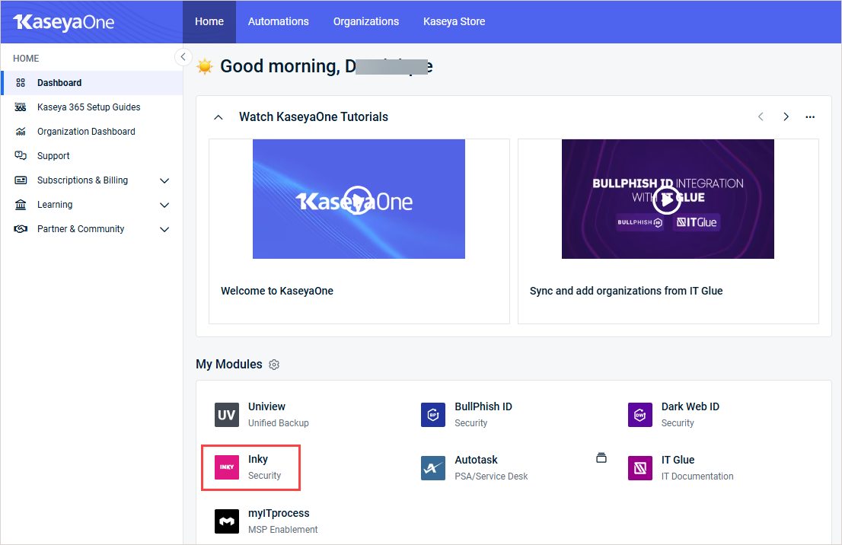Viewport: 842px width, 545px height.
Task: Switch to the Automations tab
Action: coord(278,21)
